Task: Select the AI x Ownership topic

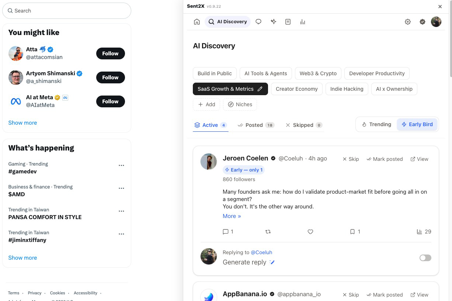Action: pos(394,89)
